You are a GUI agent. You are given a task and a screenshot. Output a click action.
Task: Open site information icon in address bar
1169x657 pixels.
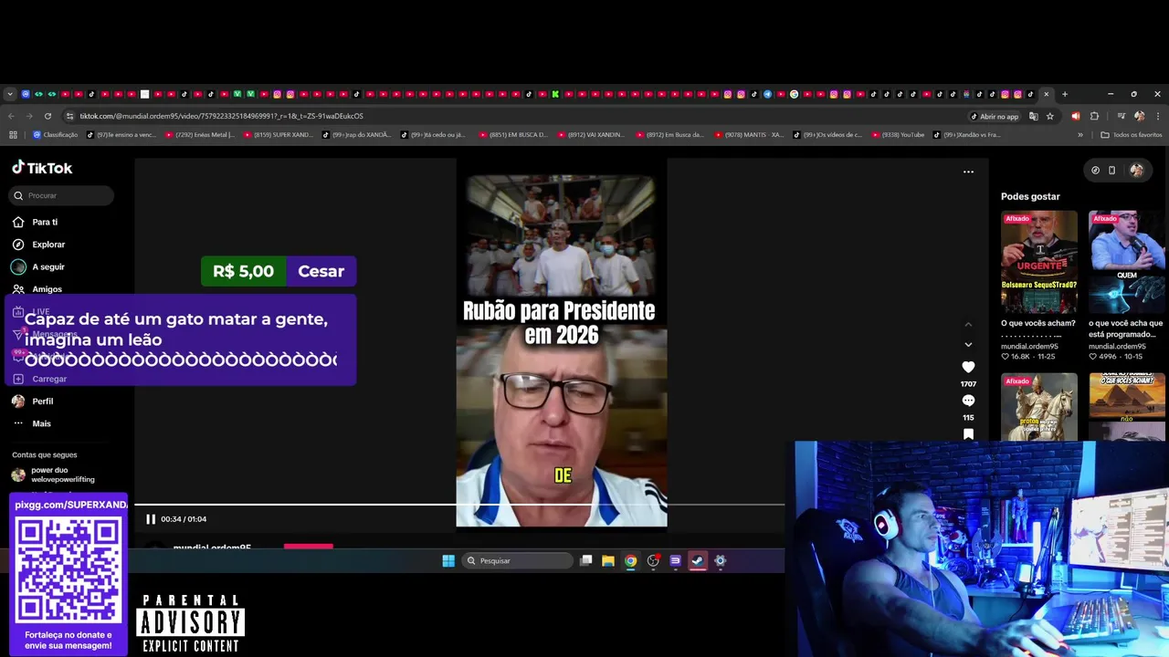[x=70, y=116]
